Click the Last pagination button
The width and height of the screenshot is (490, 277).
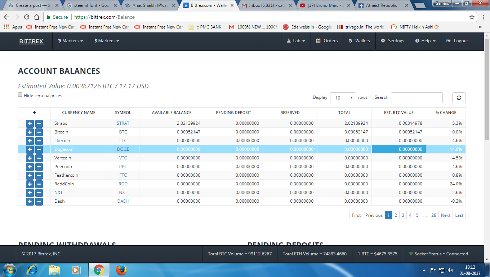(459, 215)
